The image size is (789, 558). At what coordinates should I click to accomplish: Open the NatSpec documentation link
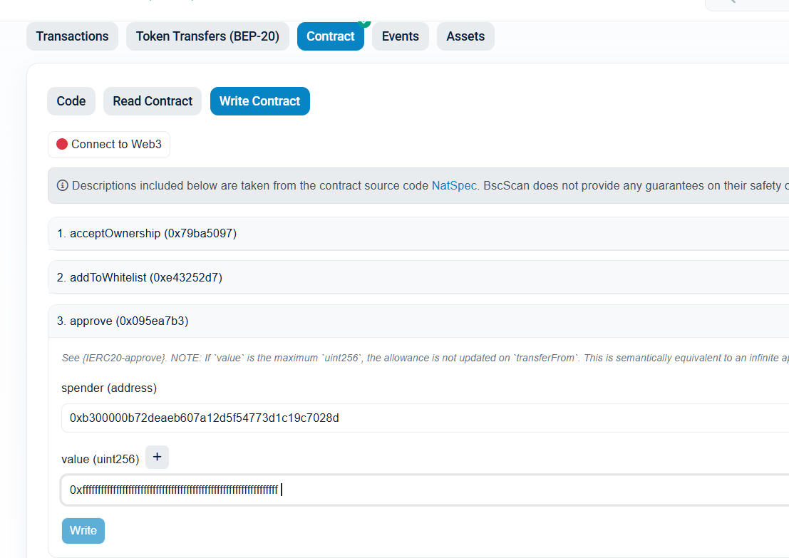coord(454,186)
